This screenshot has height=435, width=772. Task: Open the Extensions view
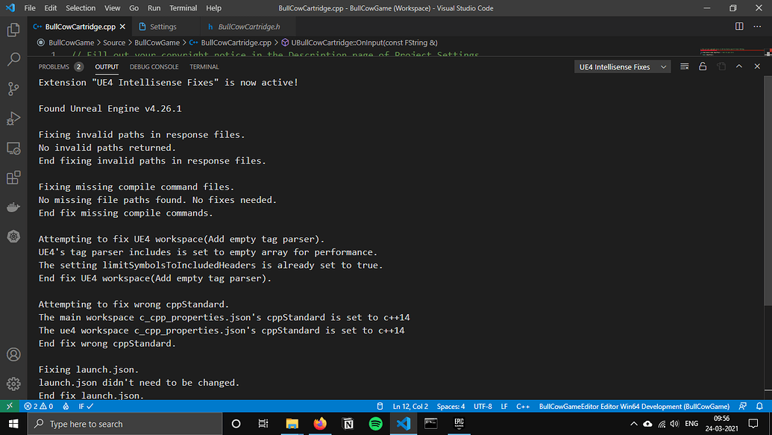pos(13,178)
